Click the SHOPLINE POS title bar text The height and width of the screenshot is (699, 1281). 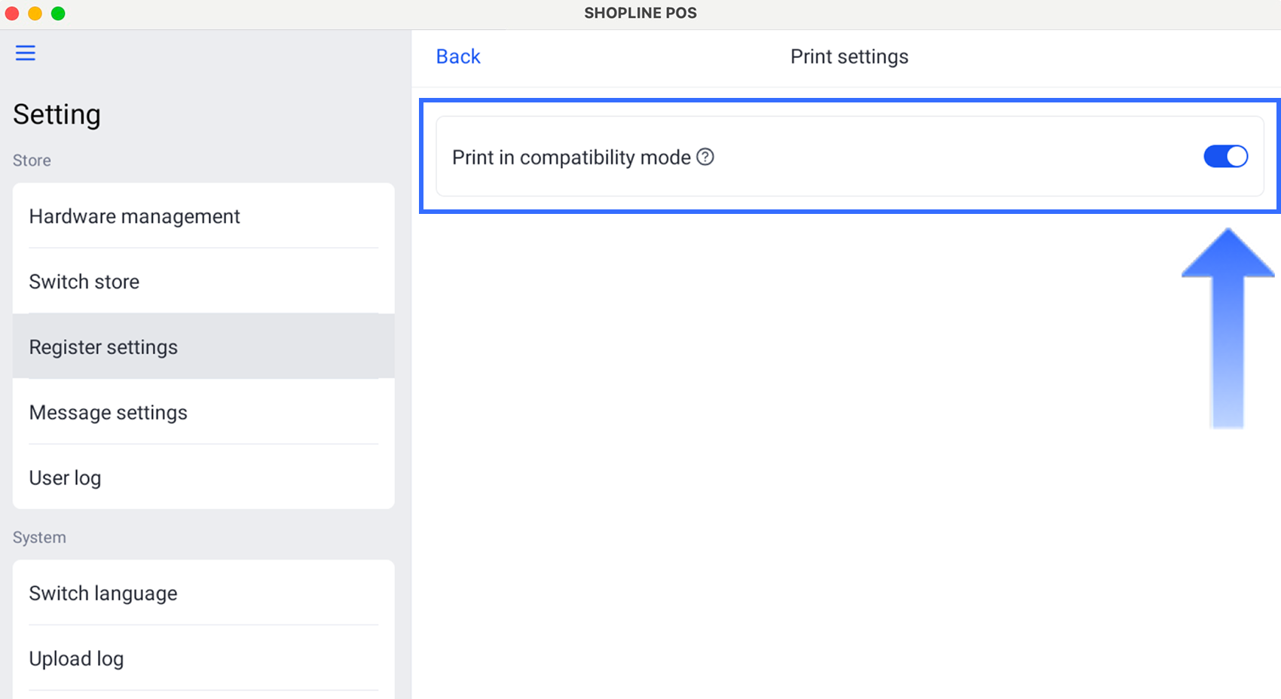(x=640, y=13)
